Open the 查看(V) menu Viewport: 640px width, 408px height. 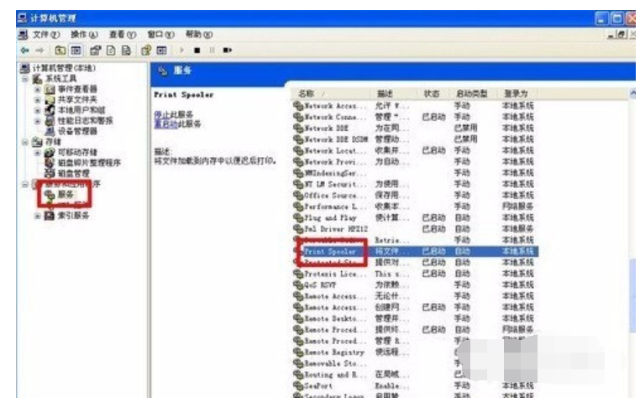(121, 34)
